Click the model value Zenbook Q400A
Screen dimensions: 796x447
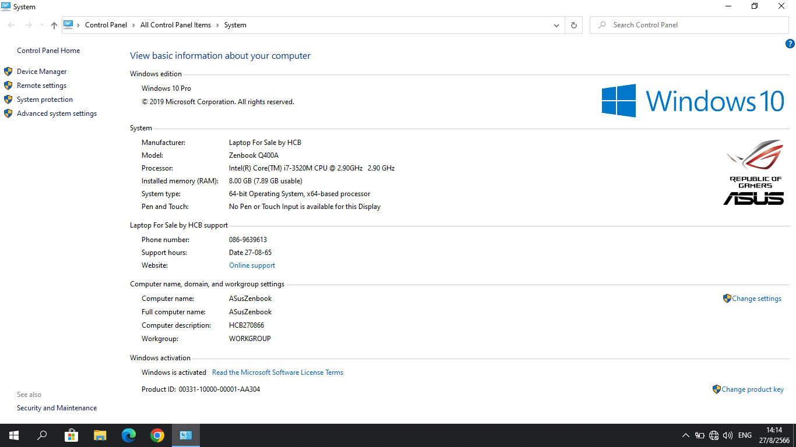[253, 155]
